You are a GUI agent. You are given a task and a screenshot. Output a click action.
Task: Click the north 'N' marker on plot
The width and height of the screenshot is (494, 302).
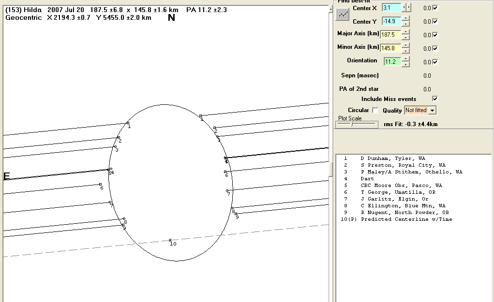[x=171, y=17]
